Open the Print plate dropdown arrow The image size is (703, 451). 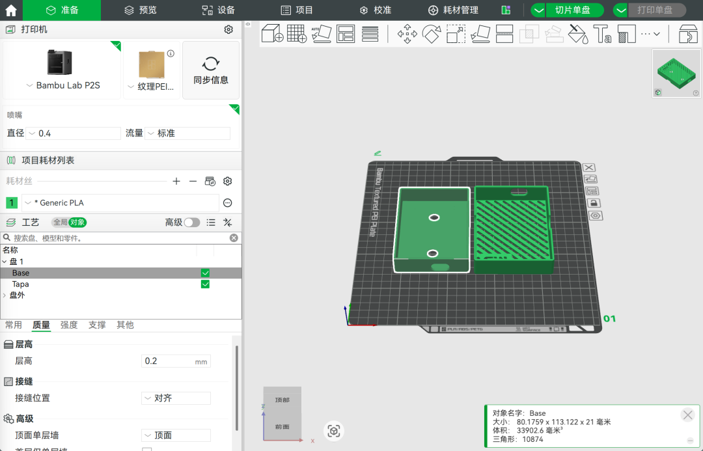[x=620, y=10]
